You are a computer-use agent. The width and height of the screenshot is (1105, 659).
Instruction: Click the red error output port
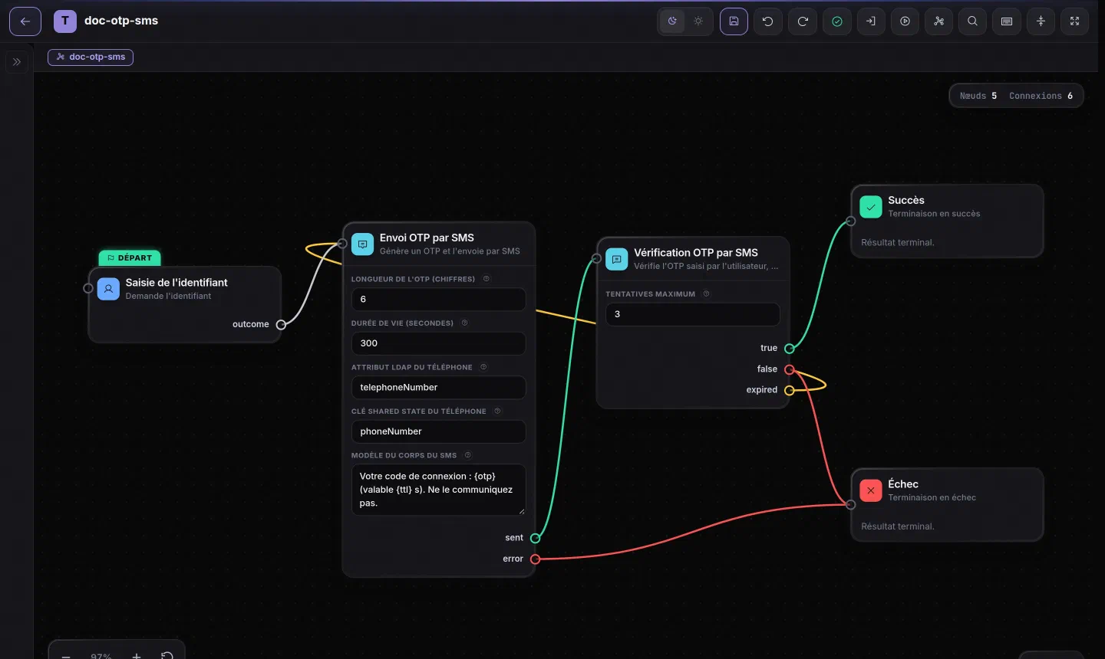(536, 559)
